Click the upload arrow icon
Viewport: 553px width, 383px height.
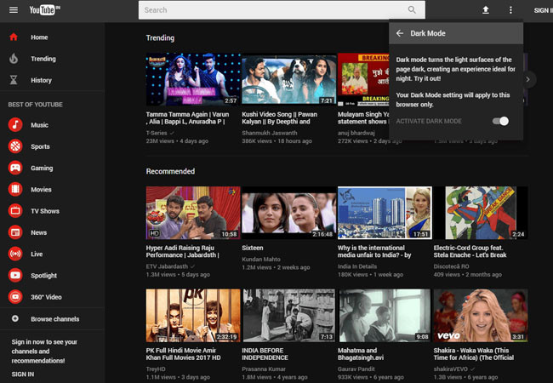486,10
